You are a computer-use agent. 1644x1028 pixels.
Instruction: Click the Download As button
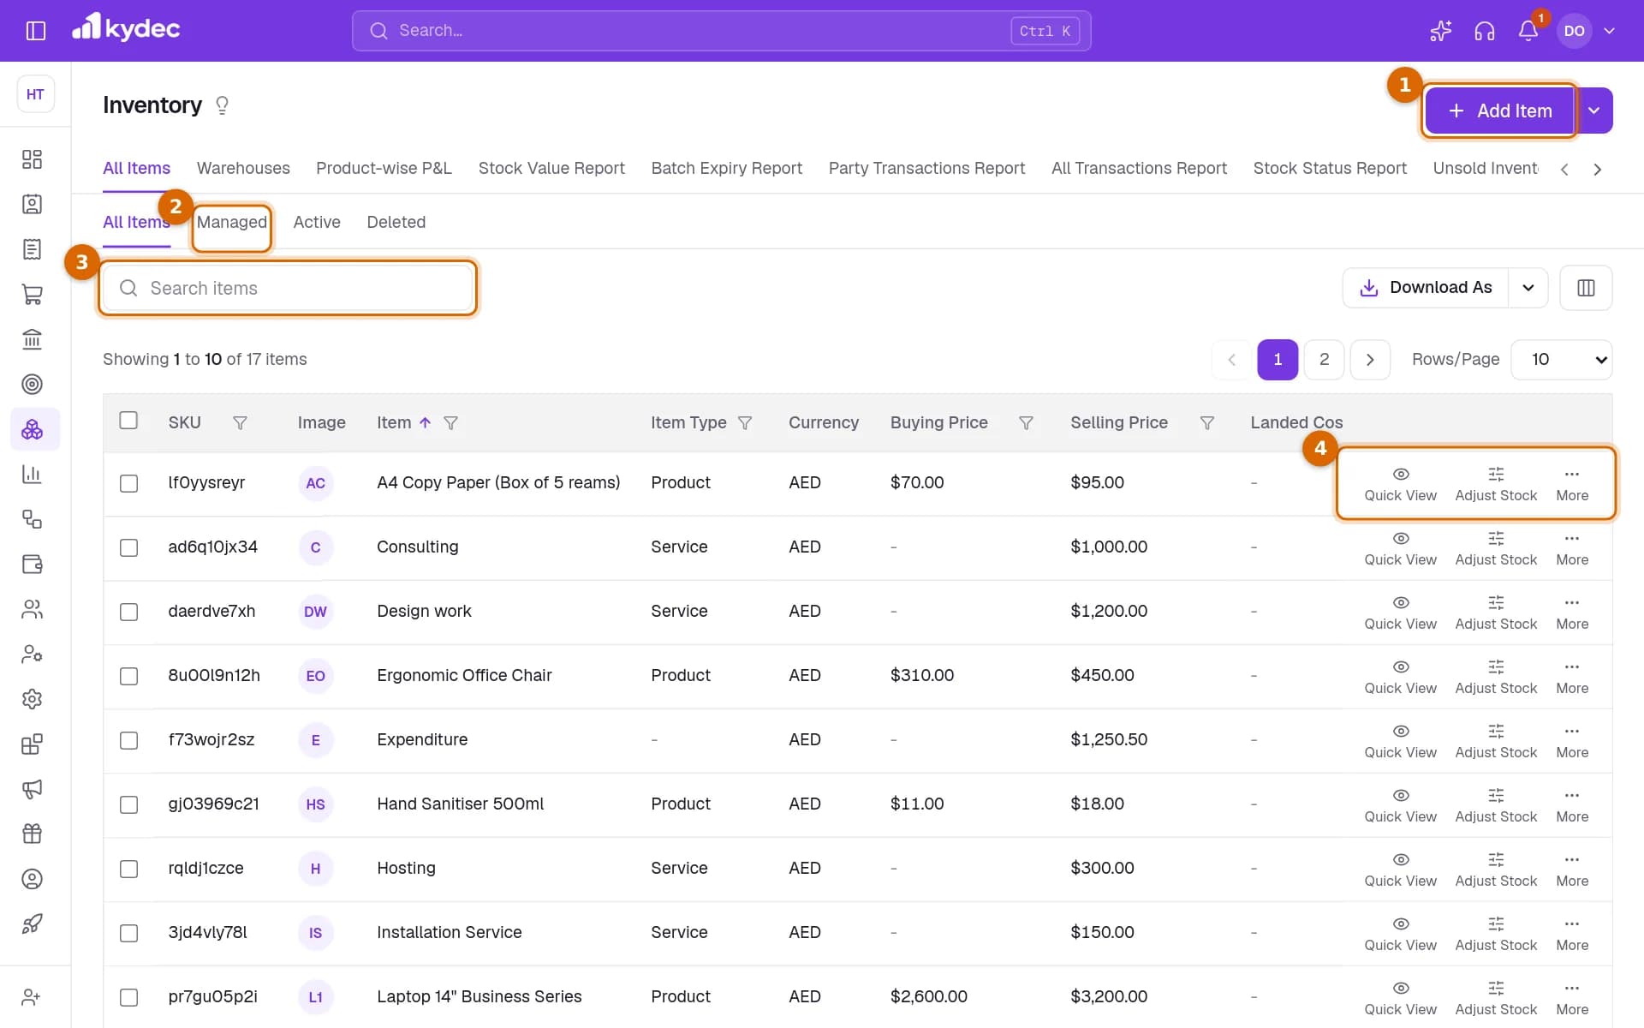pos(1426,288)
